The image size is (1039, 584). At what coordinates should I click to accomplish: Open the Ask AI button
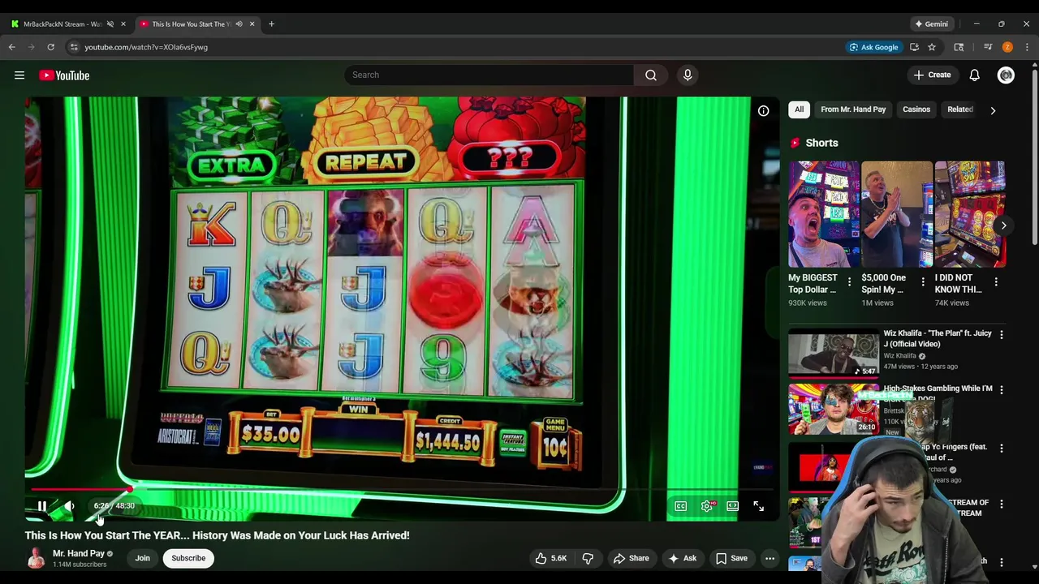[x=682, y=558]
